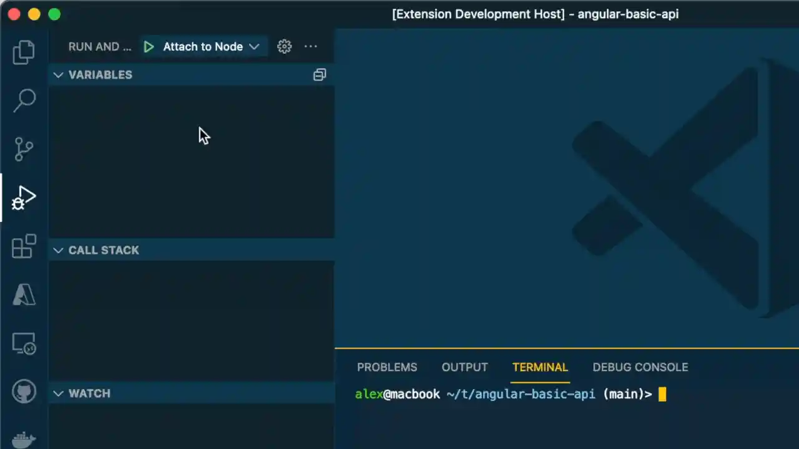Switch to the DEBUG CONSOLE tab
This screenshot has height=449, width=799.
pyautogui.click(x=640, y=367)
